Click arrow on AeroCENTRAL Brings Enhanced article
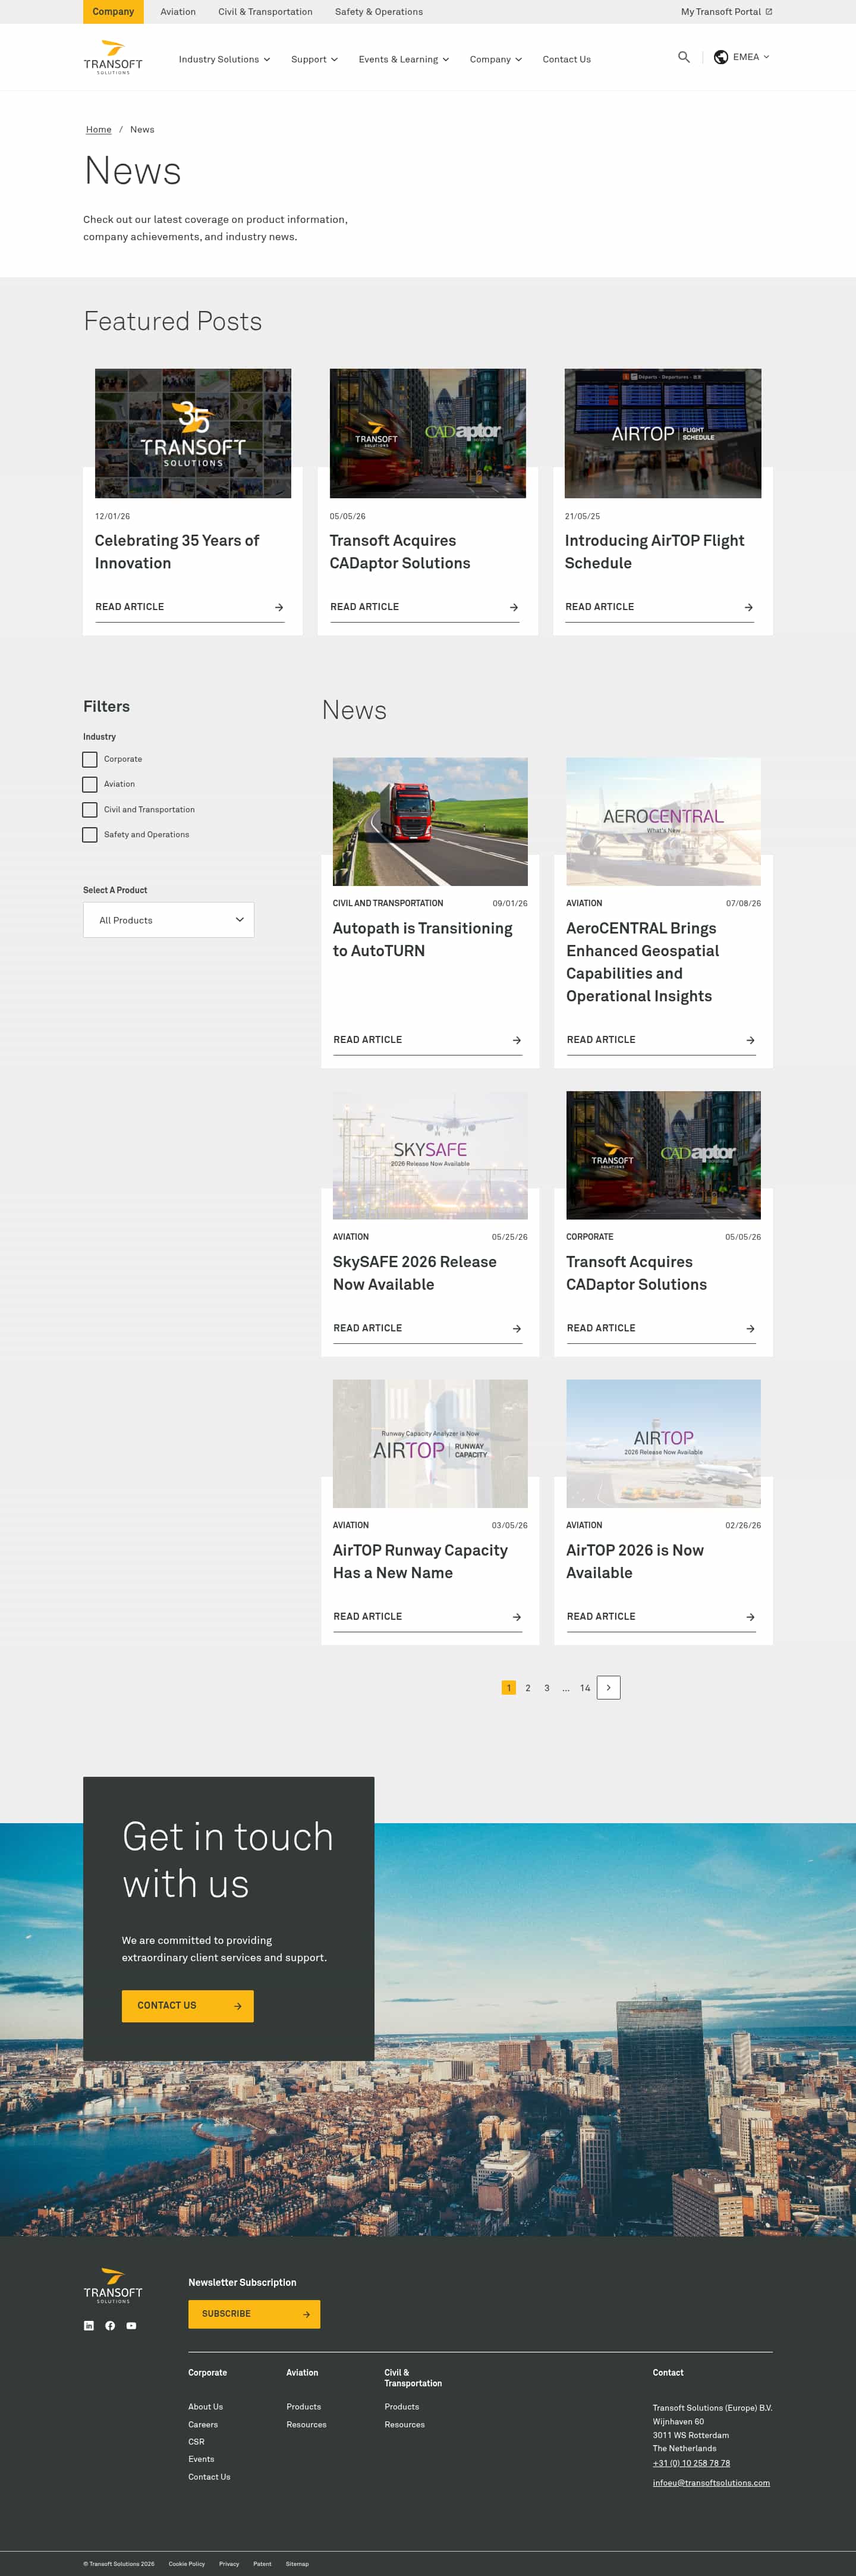The height and width of the screenshot is (2576, 856). coord(750,1040)
